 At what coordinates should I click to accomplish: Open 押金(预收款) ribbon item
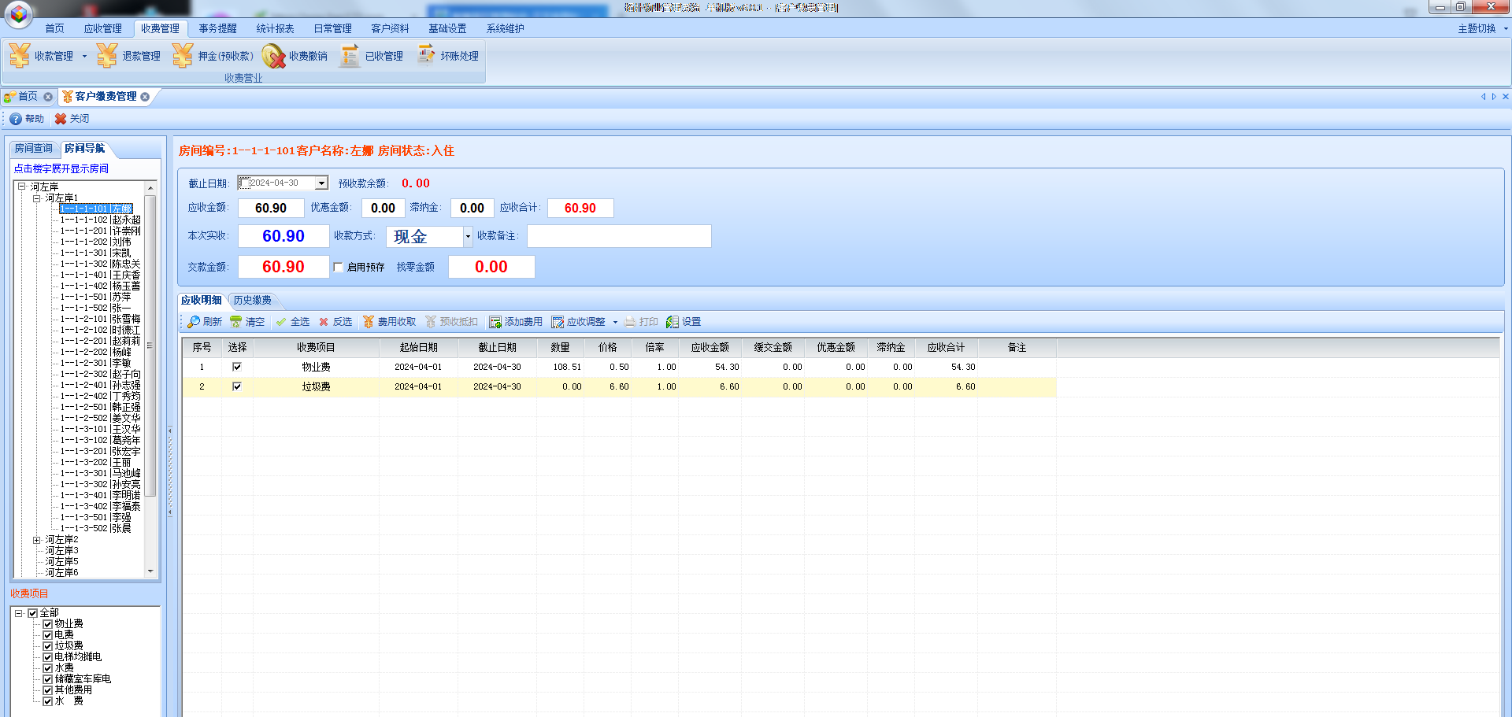click(213, 56)
